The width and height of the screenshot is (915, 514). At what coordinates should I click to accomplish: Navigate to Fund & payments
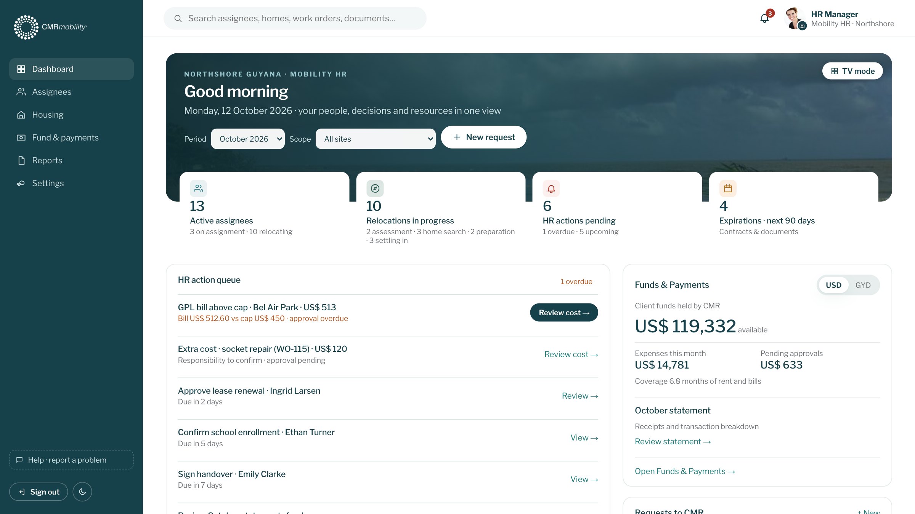coord(71,137)
